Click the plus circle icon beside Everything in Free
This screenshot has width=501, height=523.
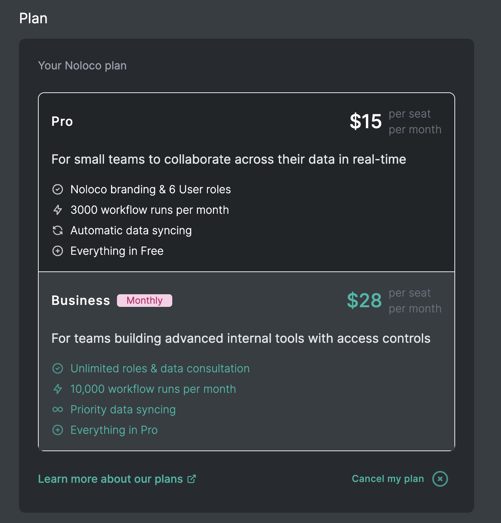(58, 251)
